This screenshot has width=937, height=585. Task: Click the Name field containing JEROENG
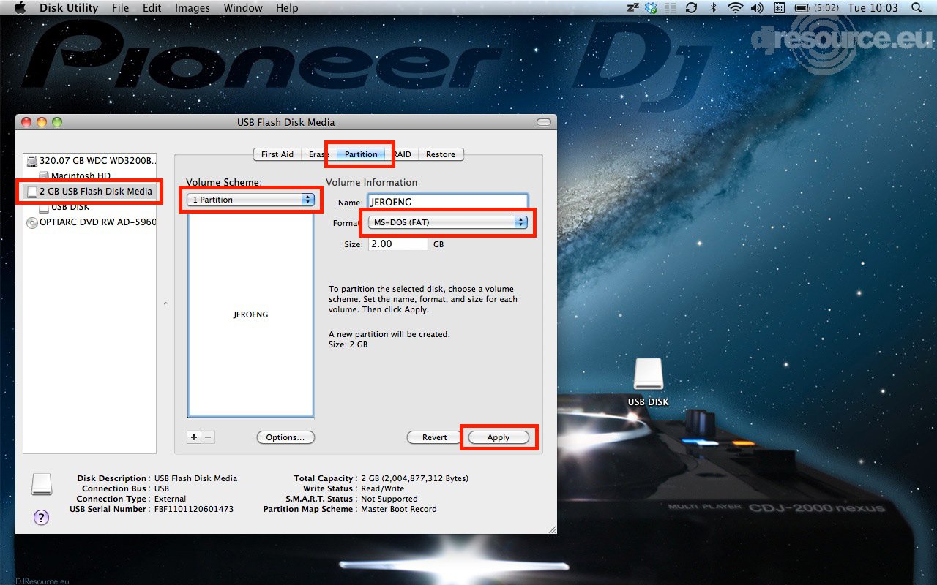pyautogui.click(x=447, y=202)
